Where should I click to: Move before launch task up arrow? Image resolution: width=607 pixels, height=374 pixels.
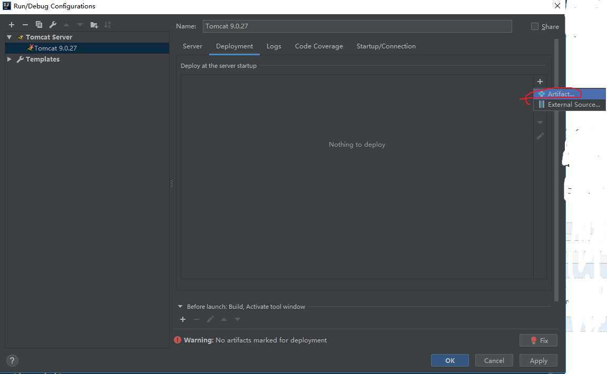[224, 319]
